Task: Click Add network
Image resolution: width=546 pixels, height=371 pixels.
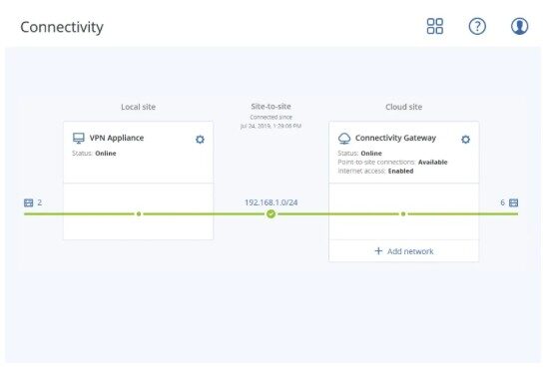Action: [x=404, y=251]
